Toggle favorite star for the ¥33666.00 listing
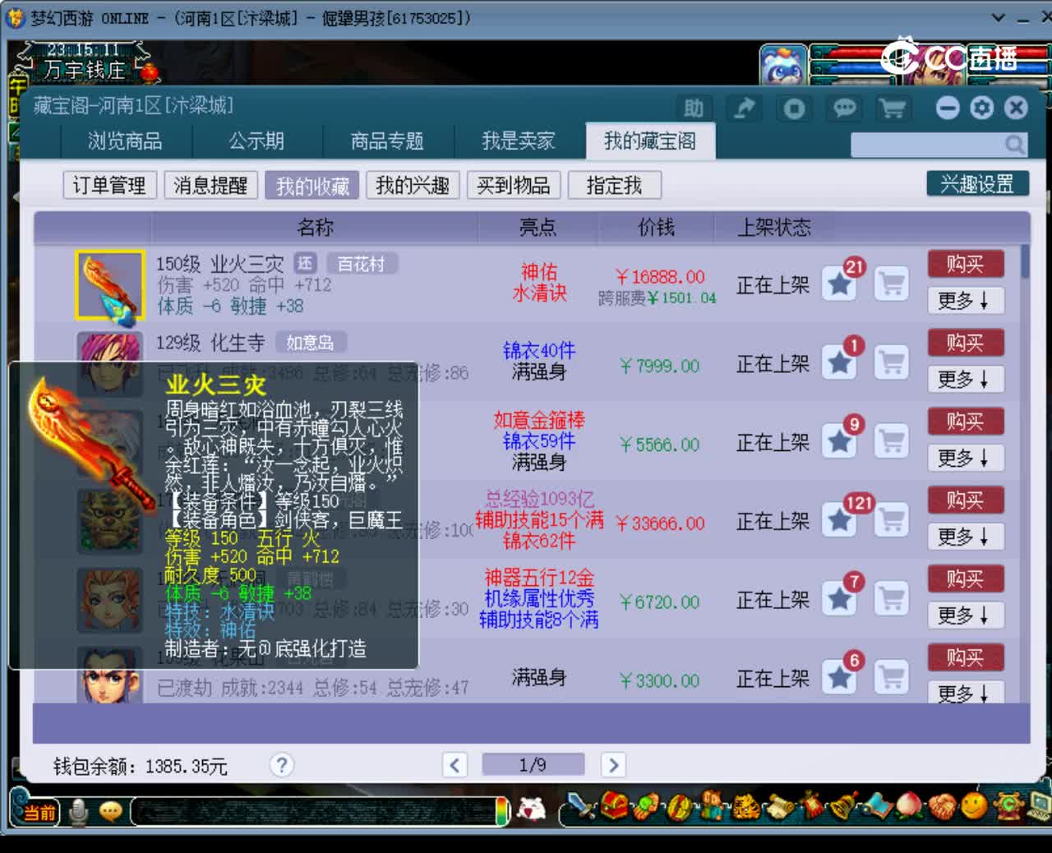Viewport: 1052px width, 853px height. coord(839,520)
